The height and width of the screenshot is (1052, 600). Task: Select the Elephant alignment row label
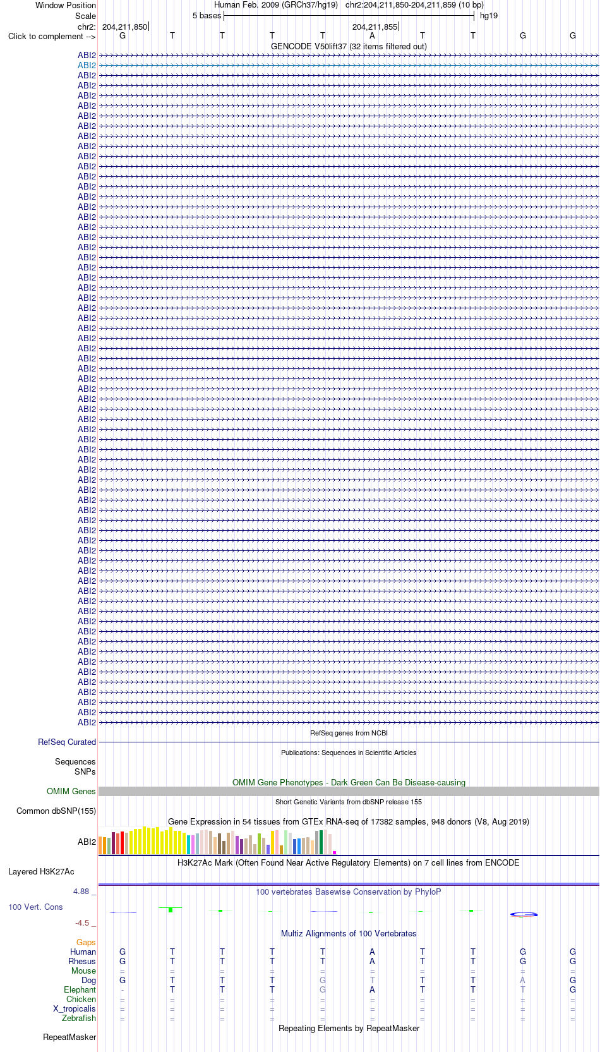tap(80, 989)
